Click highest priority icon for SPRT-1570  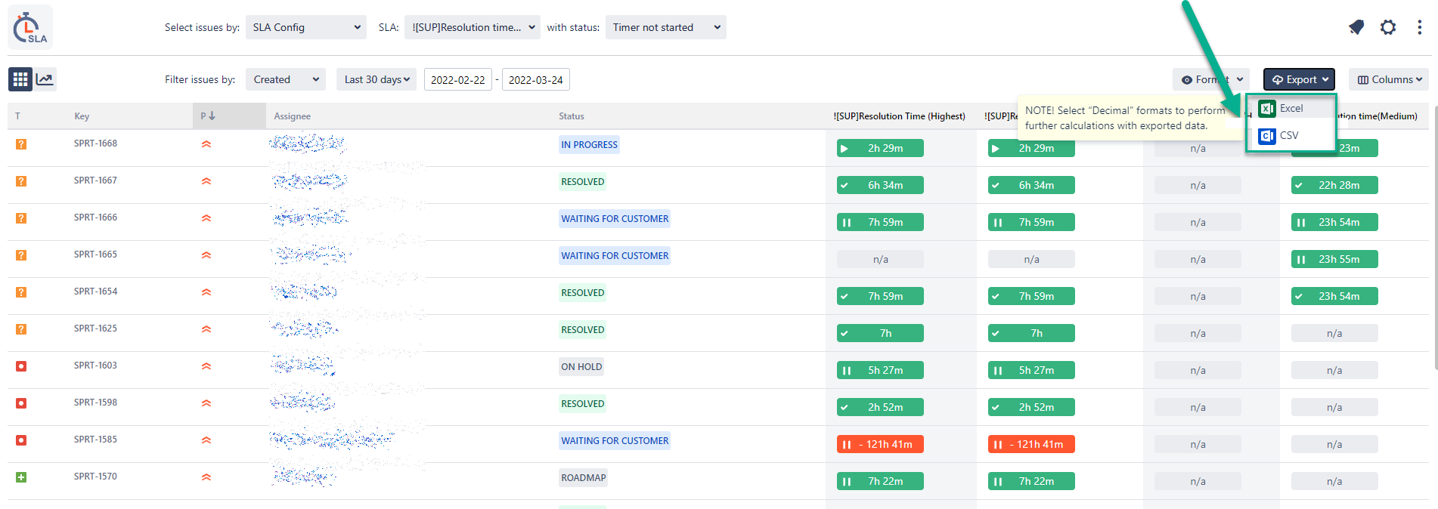(x=206, y=477)
